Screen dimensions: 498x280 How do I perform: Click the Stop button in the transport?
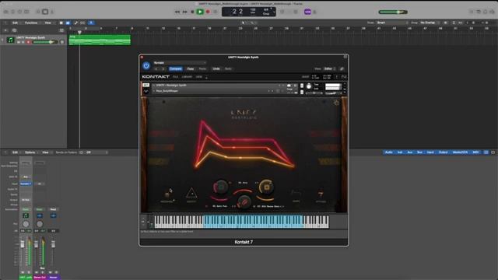click(x=192, y=12)
